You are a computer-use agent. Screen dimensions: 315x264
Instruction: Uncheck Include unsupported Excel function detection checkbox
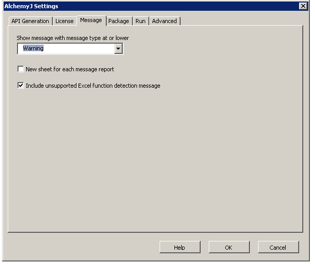[21, 86]
